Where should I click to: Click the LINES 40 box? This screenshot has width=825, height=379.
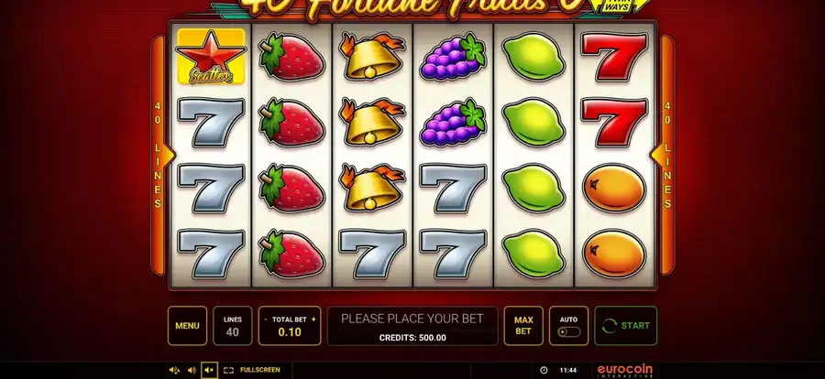[x=233, y=325]
